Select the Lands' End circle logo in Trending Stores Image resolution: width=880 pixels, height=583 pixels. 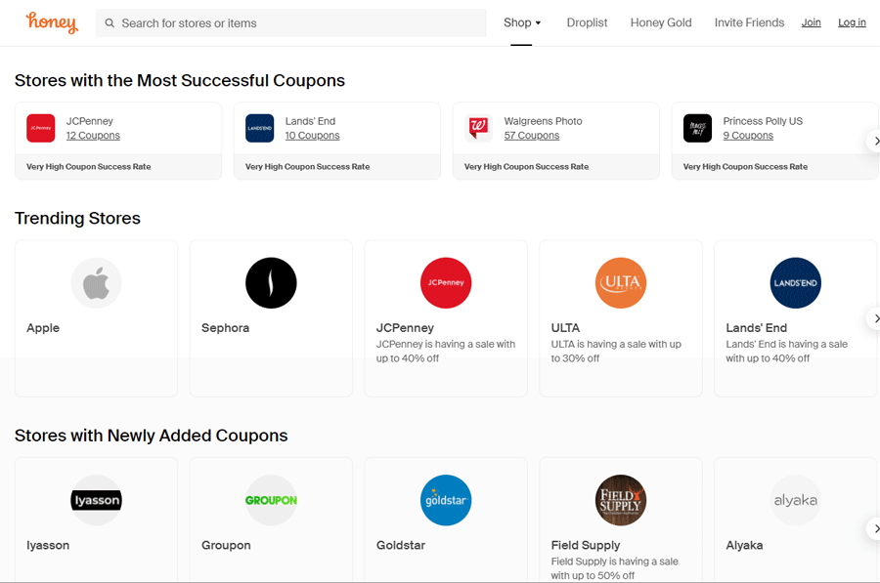coord(796,283)
